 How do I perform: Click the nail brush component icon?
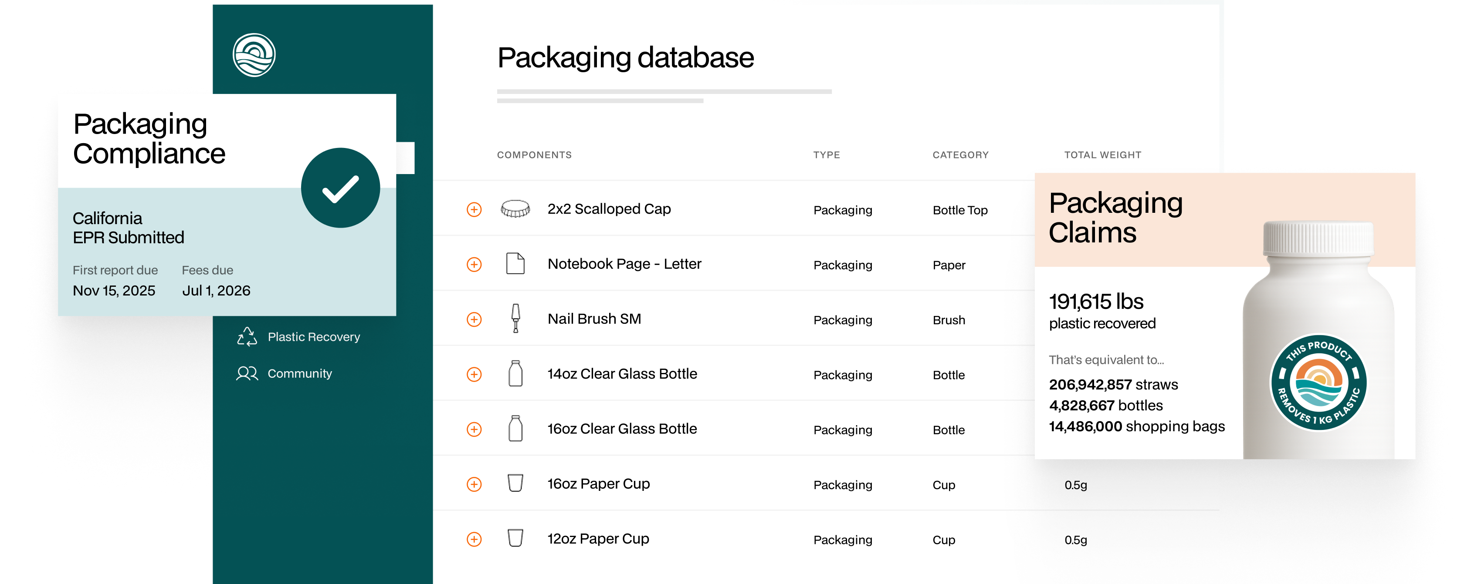pyautogui.click(x=515, y=318)
